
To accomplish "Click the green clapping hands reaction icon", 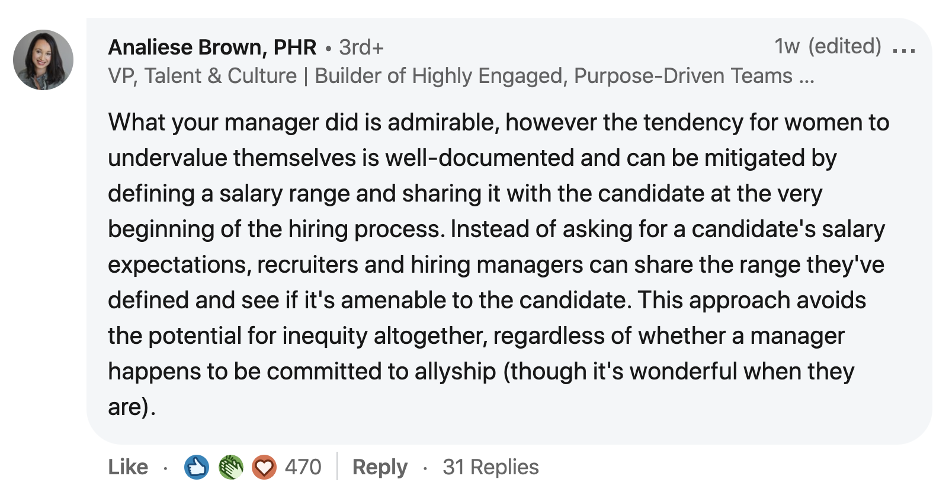I will (x=230, y=467).
